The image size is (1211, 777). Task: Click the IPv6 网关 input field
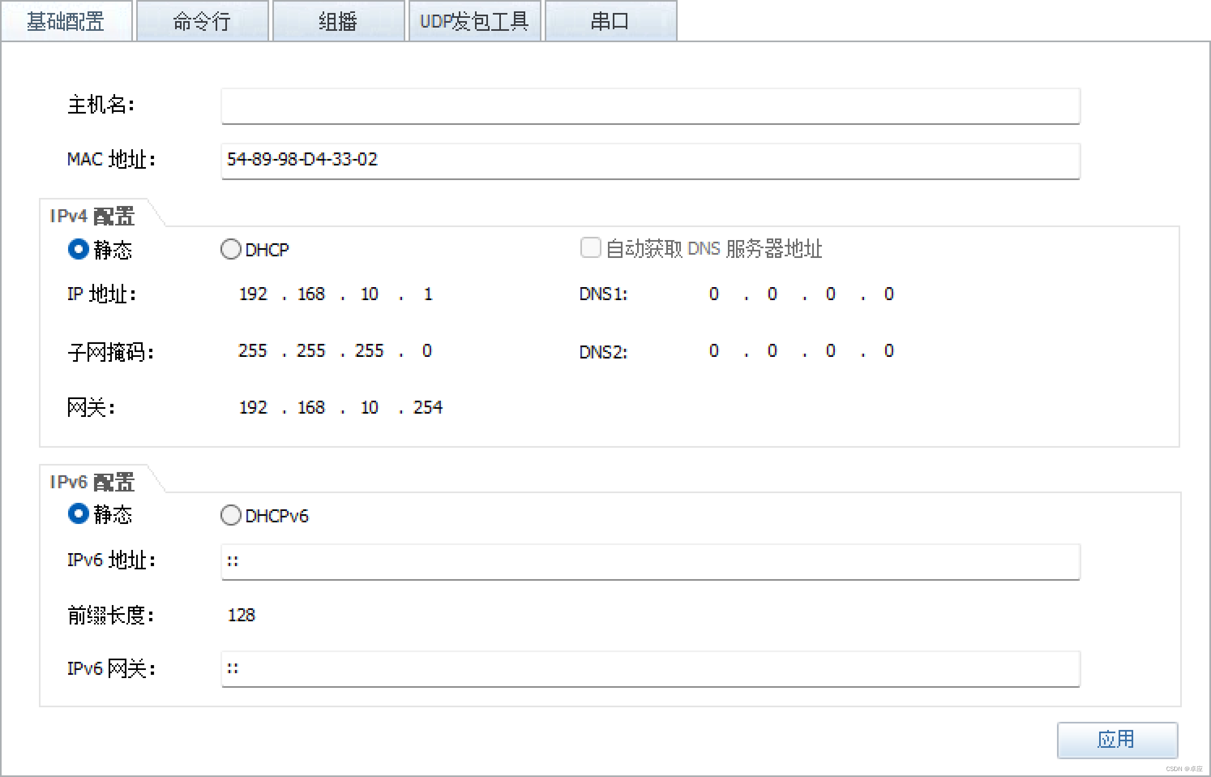[650, 669]
